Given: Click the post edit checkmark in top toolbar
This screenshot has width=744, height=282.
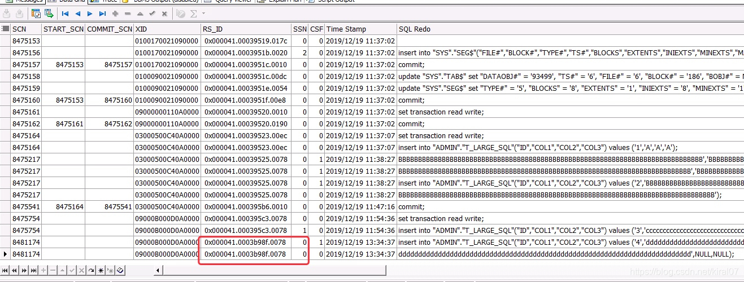Looking at the screenshot, I should [152, 13].
